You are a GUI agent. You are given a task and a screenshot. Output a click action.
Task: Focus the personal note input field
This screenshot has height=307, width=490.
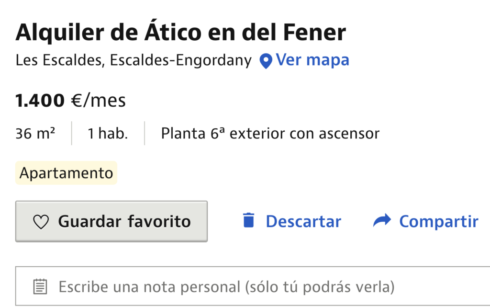coord(239,287)
